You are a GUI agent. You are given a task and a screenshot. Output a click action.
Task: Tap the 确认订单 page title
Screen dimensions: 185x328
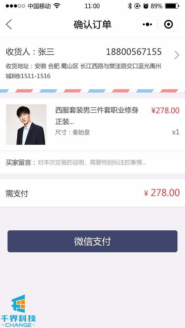point(92,25)
